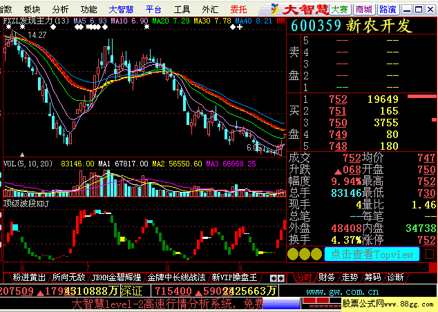
Task: Open the 板块 menu
Action: click(x=32, y=10)
